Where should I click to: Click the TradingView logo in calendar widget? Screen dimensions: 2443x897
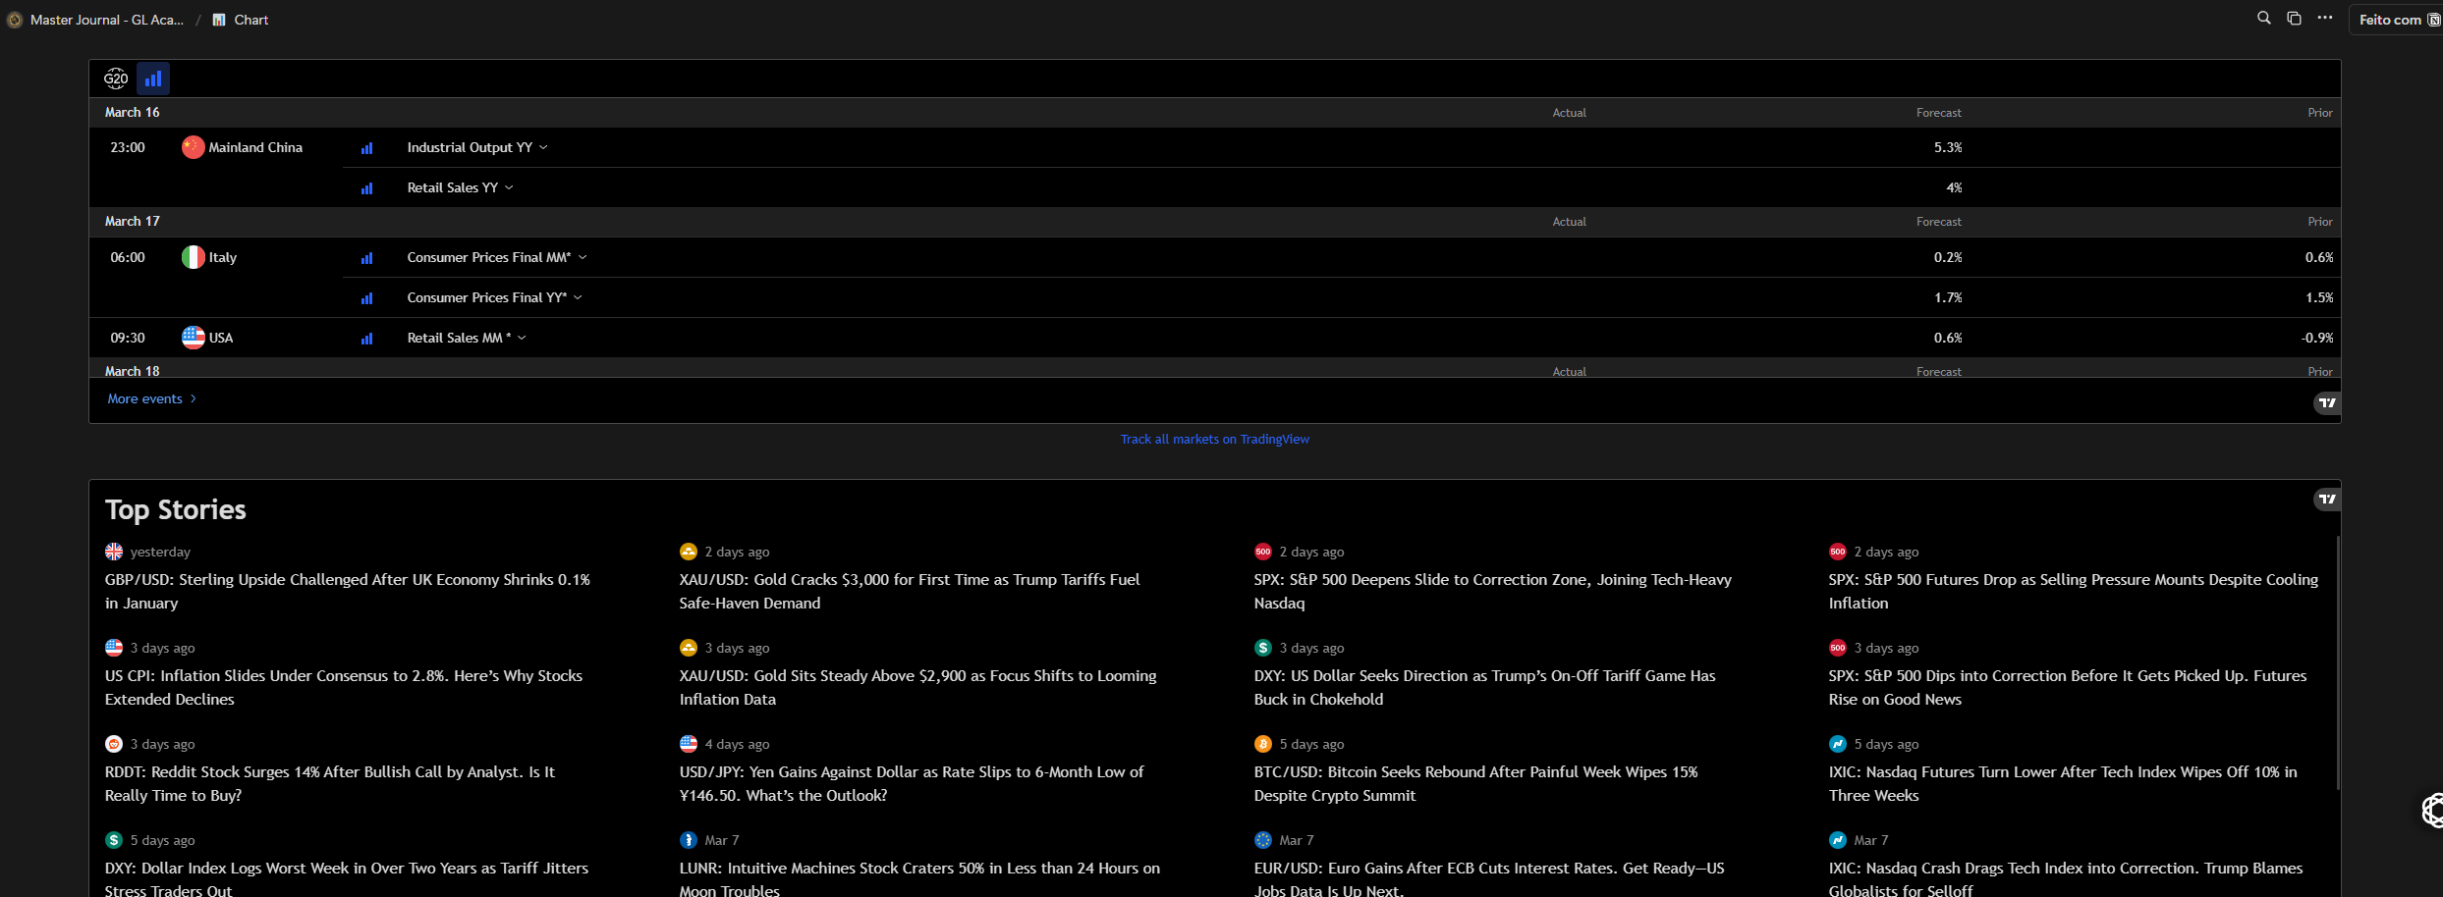tap(2326, 403)
